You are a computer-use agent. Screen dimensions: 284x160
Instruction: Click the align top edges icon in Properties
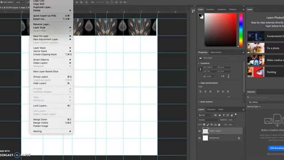pos(218,92)
